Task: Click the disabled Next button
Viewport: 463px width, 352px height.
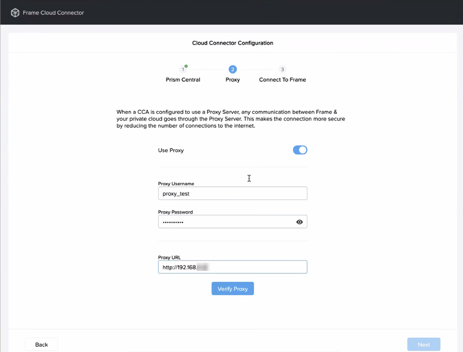Action: click(x=424, y=344)
